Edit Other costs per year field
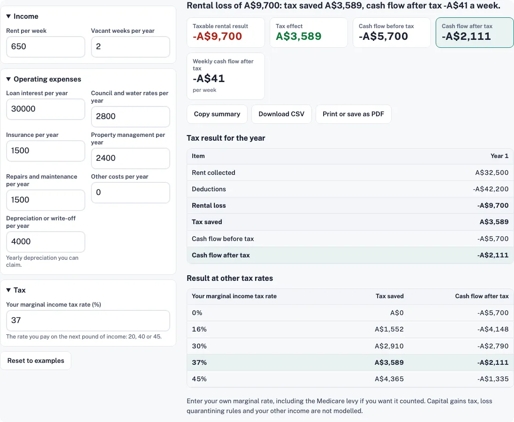The width and height of the screenshot is (514, 422). 130,193
